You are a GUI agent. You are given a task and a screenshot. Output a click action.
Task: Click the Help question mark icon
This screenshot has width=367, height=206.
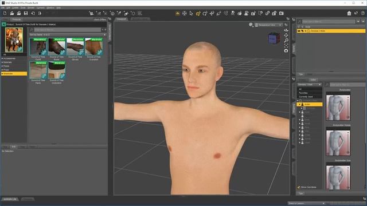363,13
